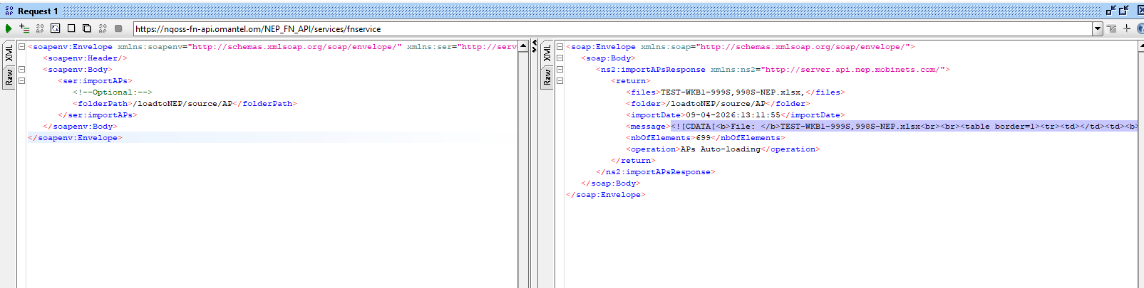Collapse the soapenv:Body node in request
The width and height of the screenshot is (1144, 288).
[x=22, y=70]
